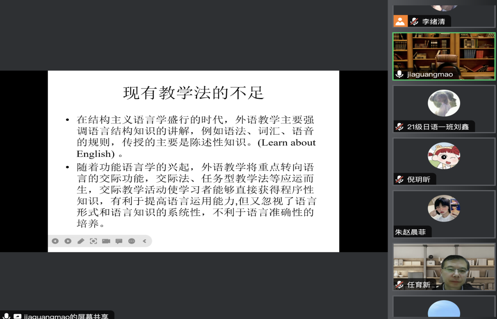This screenshot has width=497, height=319.
Task: Advance to next slide using toolbar arrow
Action: [68, 241]
